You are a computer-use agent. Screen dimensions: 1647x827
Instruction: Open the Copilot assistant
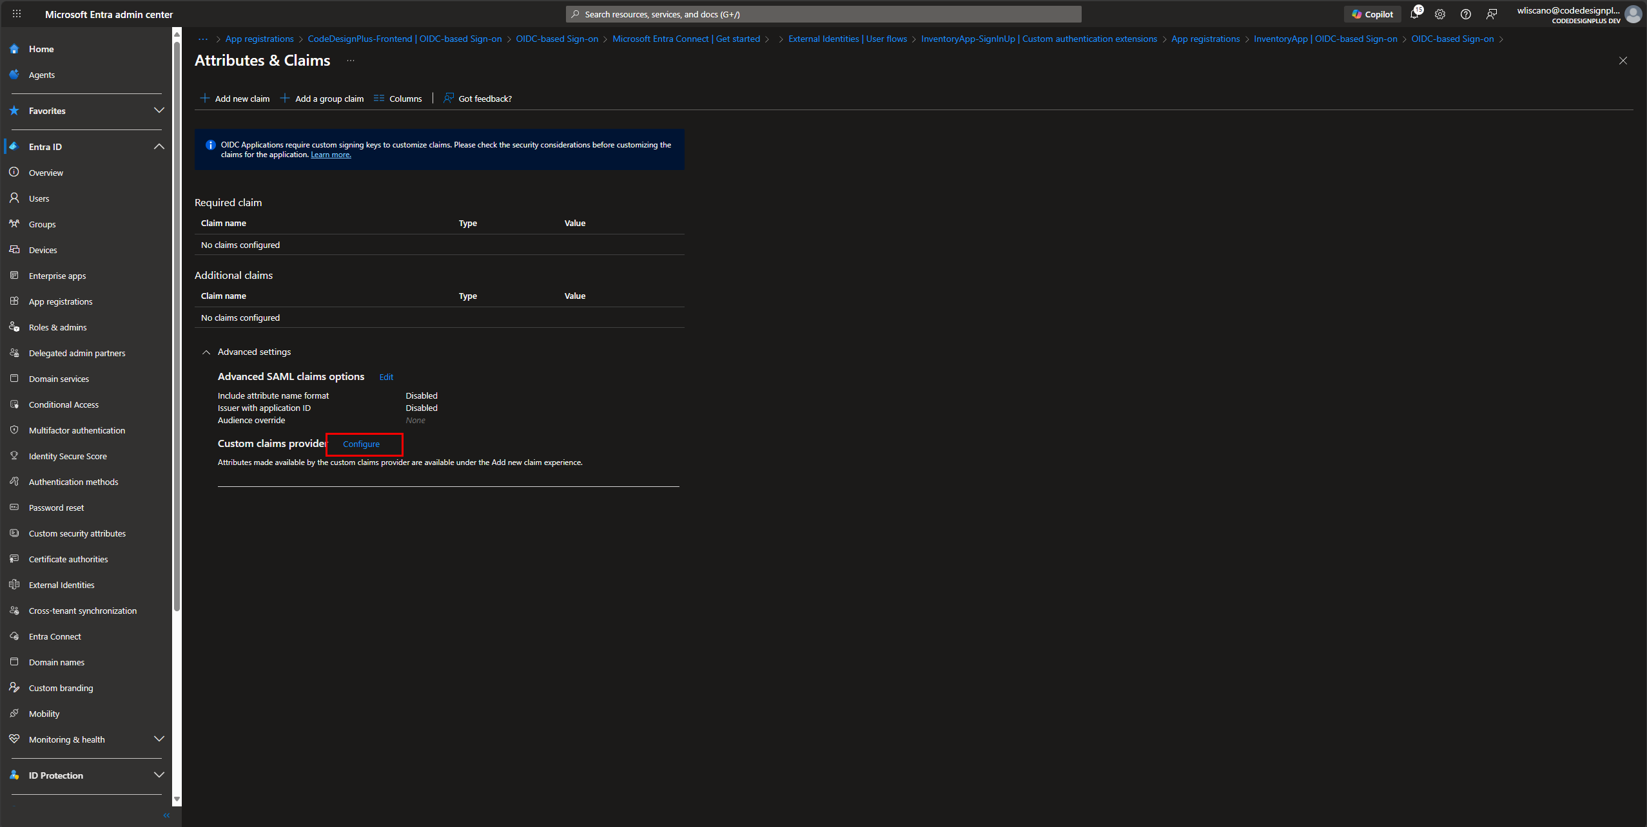pos(1372,14)
